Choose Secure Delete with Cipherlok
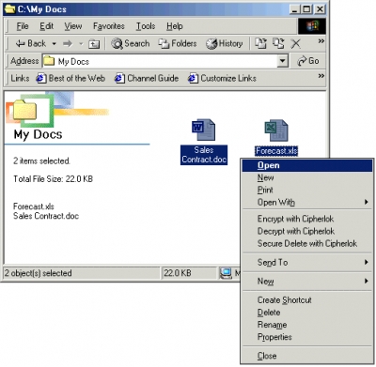This screenshot has height=367, width=376. click(307, 243)
